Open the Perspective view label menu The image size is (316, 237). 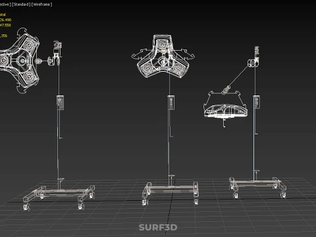pyautogui.click(x=5, y=5)
